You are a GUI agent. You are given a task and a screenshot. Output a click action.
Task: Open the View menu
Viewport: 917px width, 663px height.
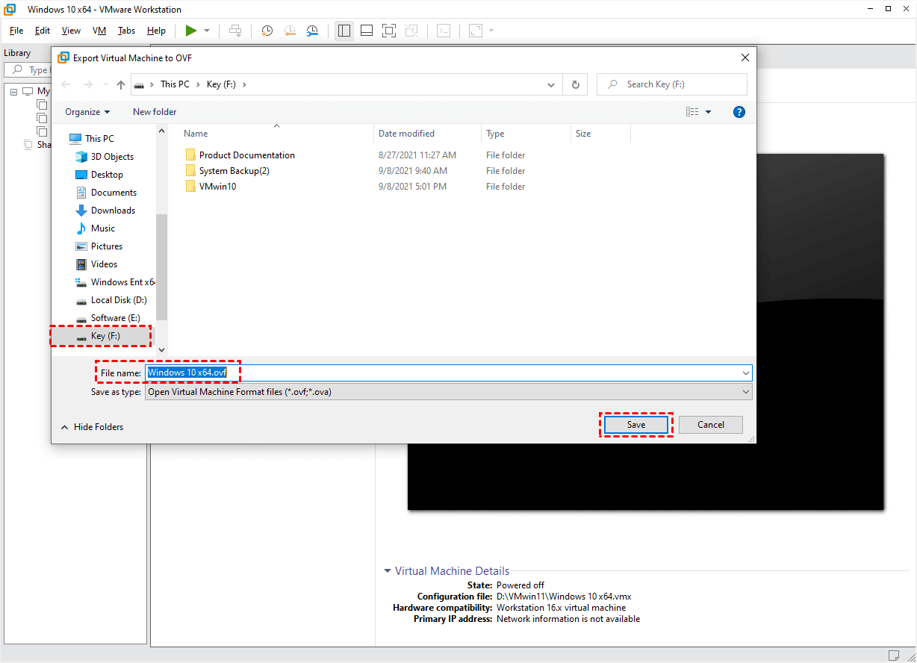point(71,31)
